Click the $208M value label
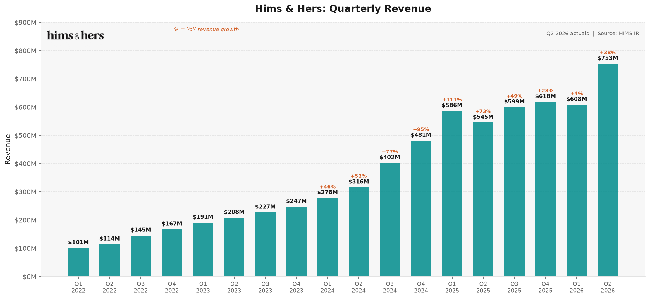 [234, 212]
